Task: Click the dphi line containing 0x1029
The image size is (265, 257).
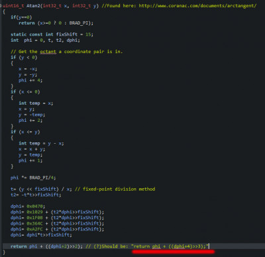Action: (x=58, y=212)
